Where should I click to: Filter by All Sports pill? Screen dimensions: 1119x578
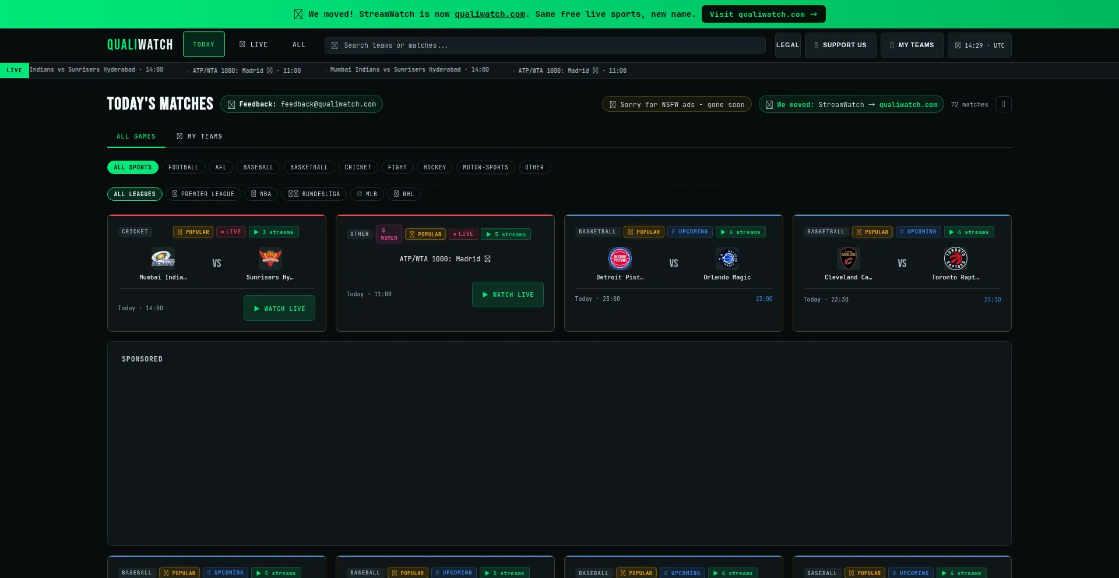tap(133, 168)
